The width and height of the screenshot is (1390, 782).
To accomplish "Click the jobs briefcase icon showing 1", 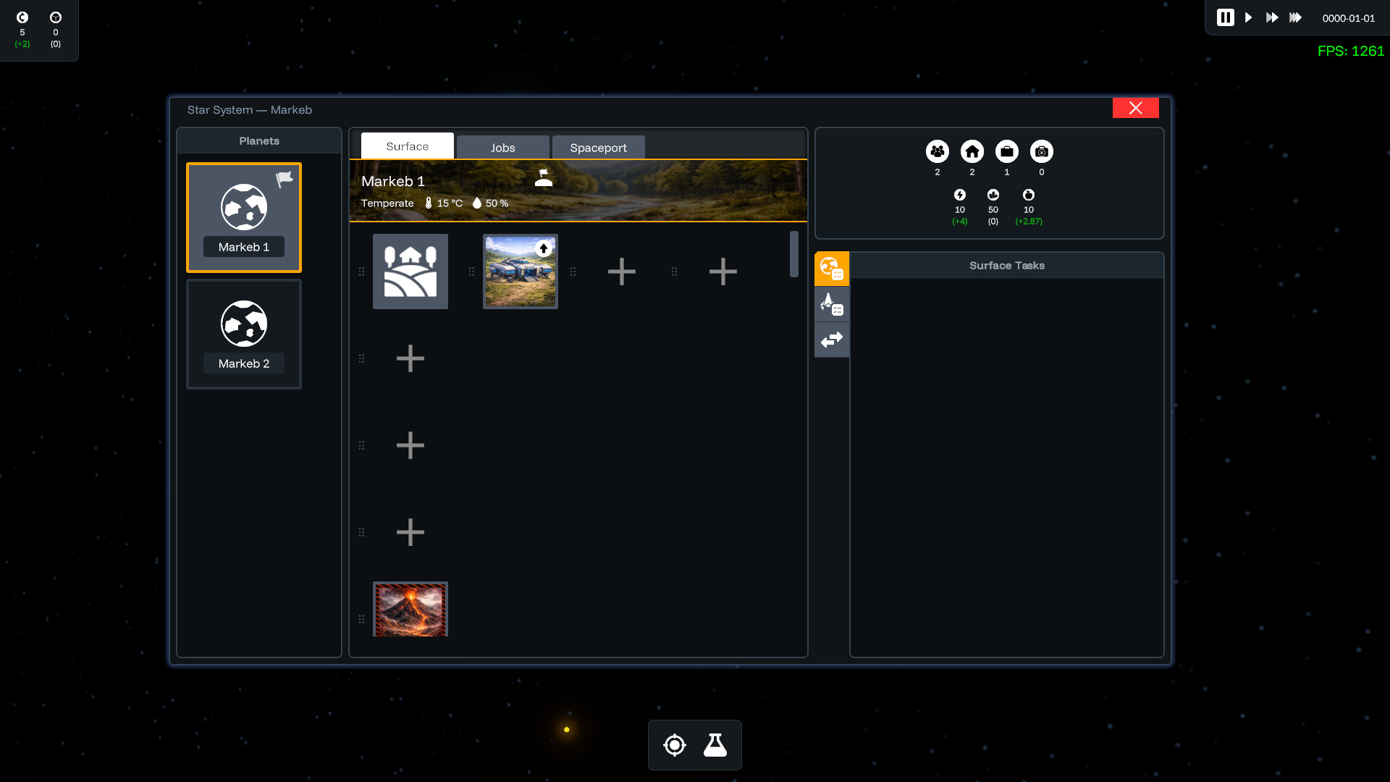I will pyautogui.click(x=1006, y=153).
